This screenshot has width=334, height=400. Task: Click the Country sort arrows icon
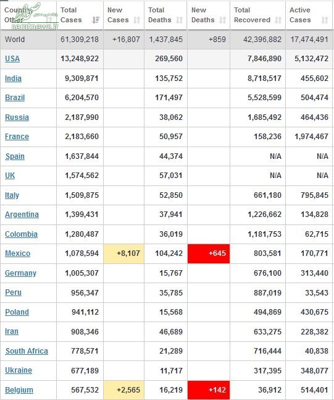click(49, 19)
